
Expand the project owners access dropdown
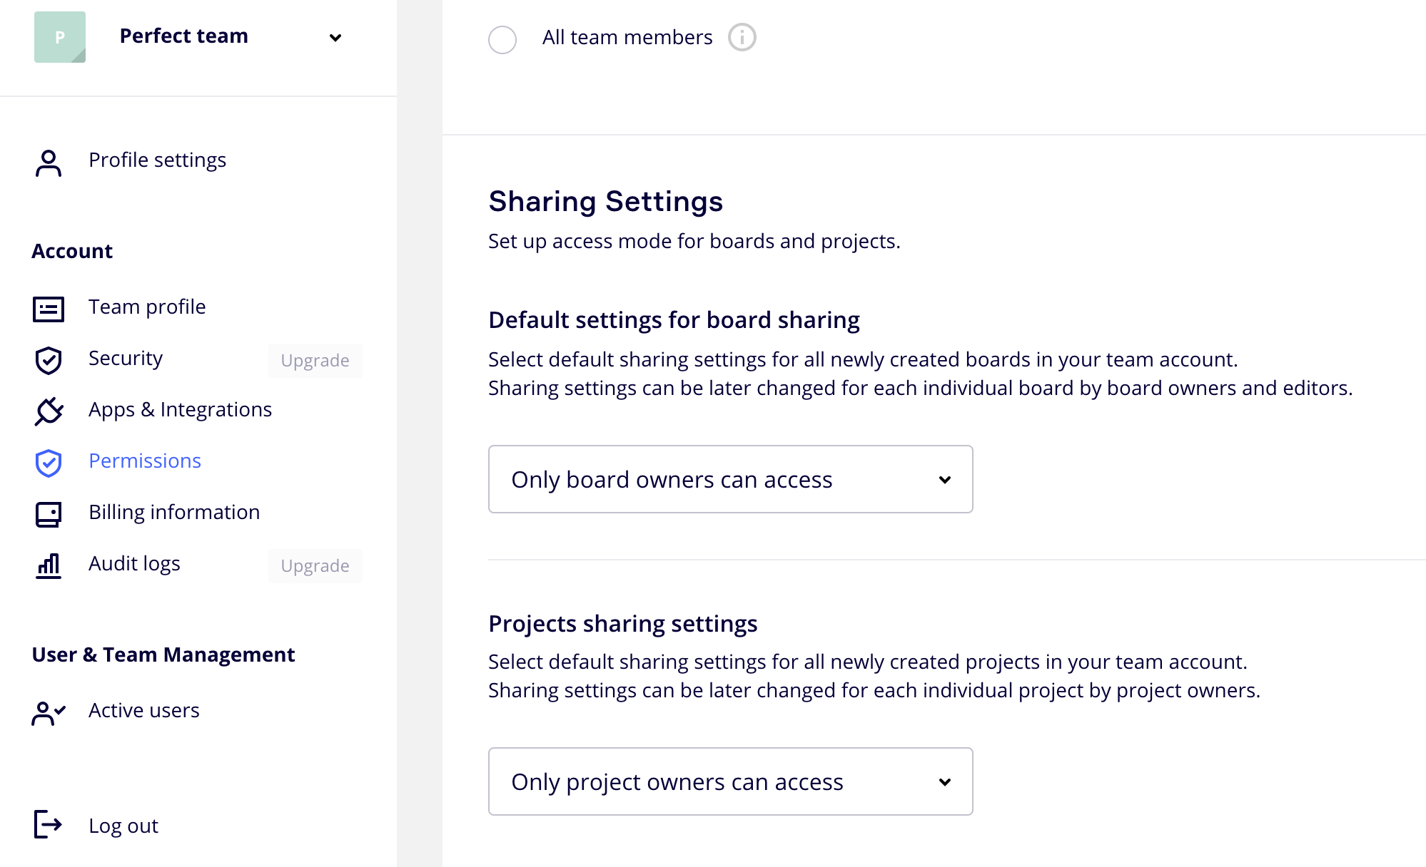point(730,781)
